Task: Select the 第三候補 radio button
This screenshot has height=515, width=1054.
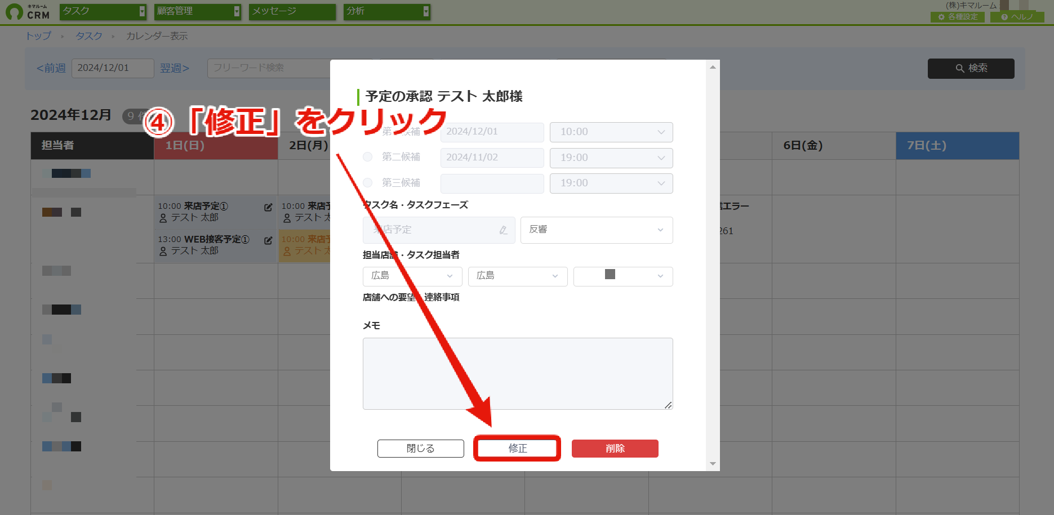Action: pos(368,183)
